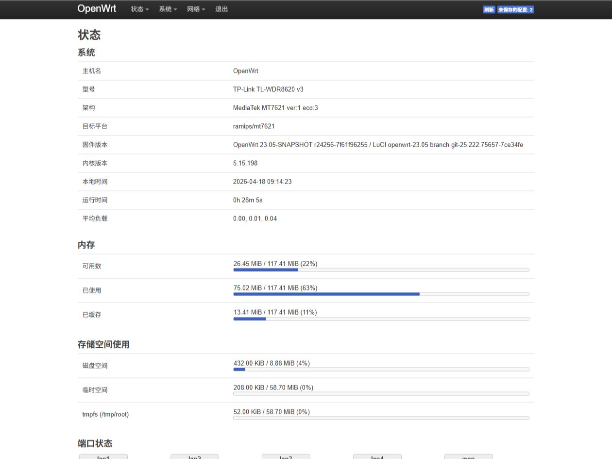
Task: Click the 主机名 row label
Action: tap(92, 71)
